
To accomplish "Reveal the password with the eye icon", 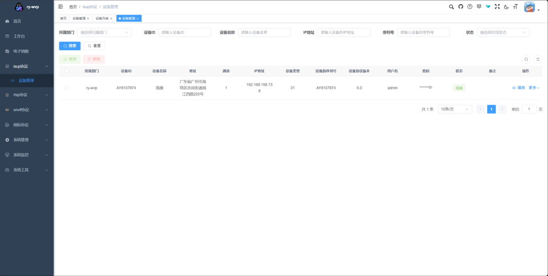I will click(x=430, y=87).
